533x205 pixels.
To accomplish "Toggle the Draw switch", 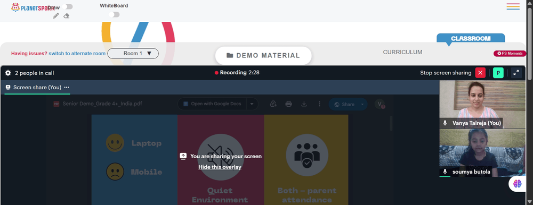I will click(67, 7).
